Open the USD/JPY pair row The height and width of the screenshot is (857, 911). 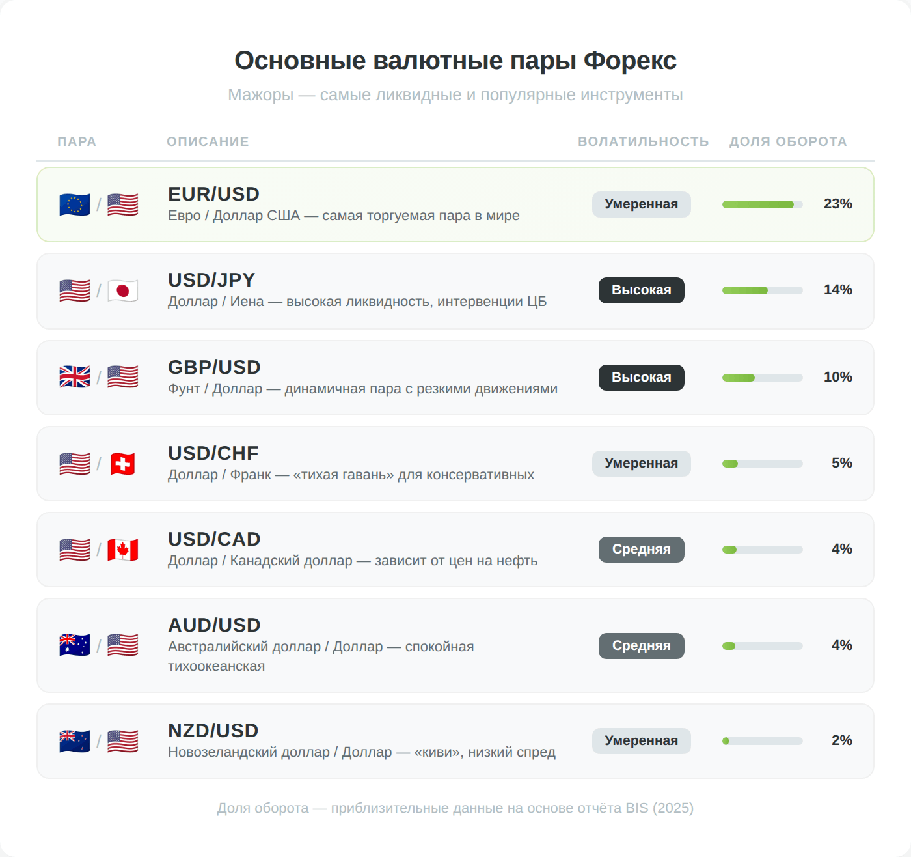click(x=455, y=291)
